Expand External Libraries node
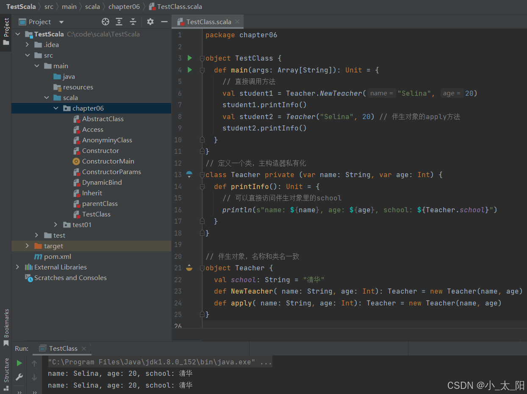This screenshot has width=527, height=394. click(x=17, y=267)
